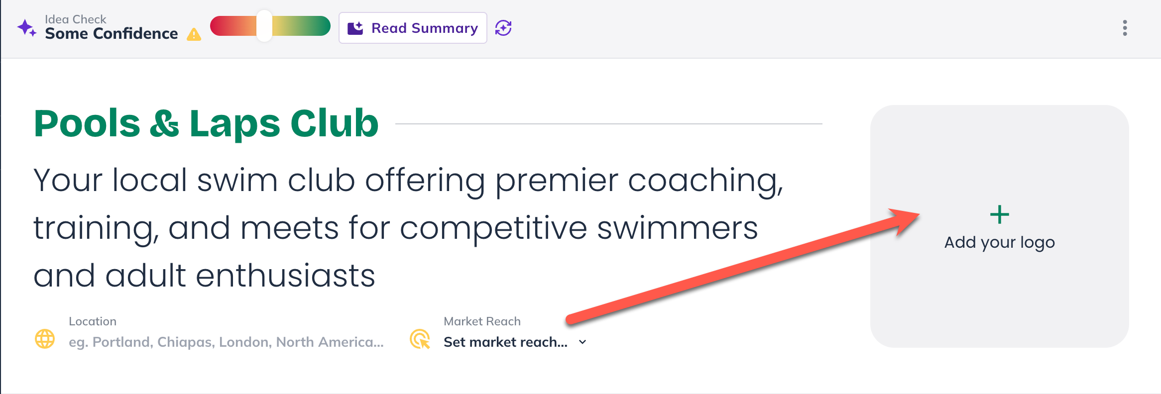Click the Pools & Laps Club title
The image size is (1161, 394).
pos(206,123)
